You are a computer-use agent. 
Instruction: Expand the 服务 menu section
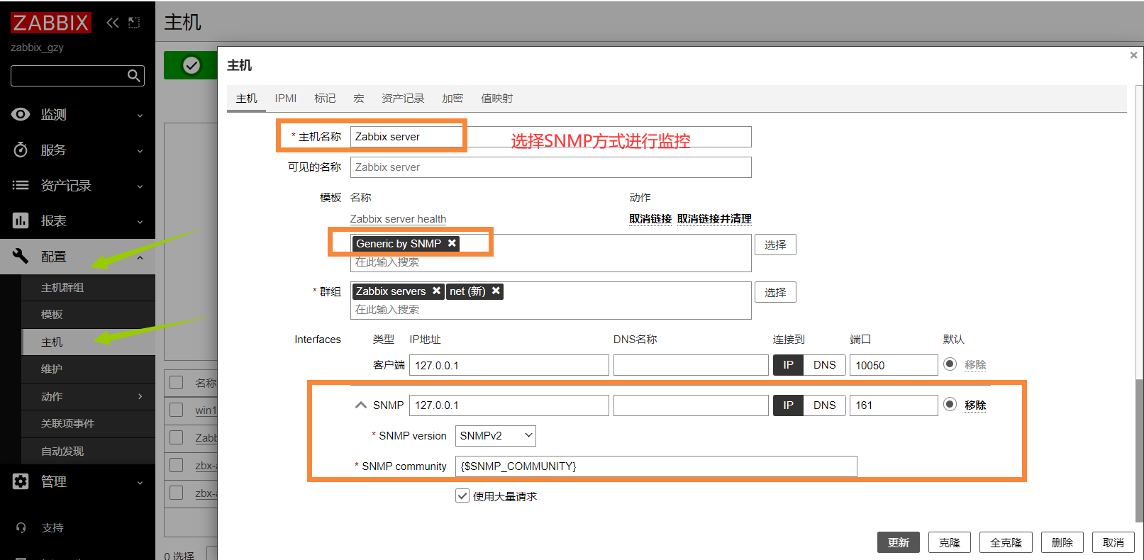140,151
